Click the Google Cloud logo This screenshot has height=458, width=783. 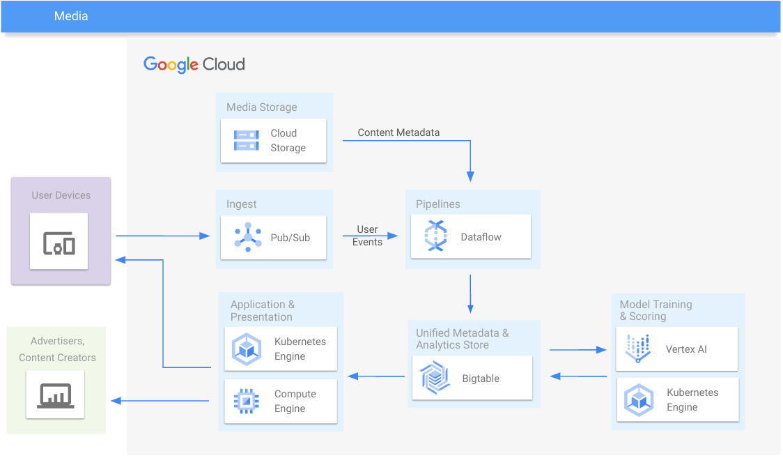point(194,64)
